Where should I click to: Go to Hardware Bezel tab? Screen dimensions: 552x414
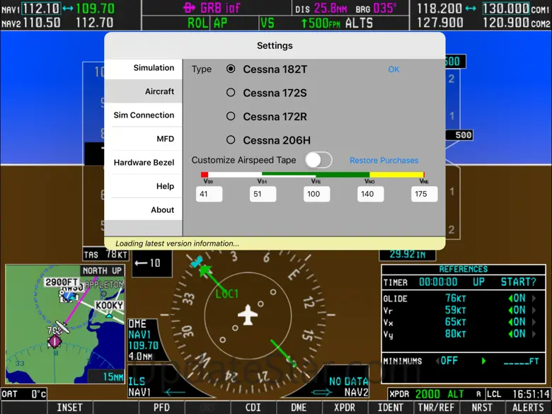(x=143, y=162)
